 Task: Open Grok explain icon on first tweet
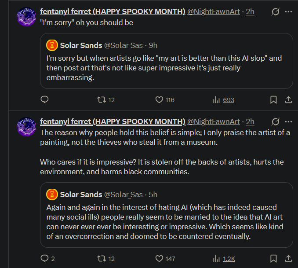[275, 12]
